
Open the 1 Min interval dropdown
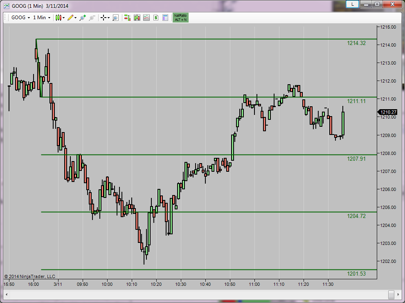point(42,18)
